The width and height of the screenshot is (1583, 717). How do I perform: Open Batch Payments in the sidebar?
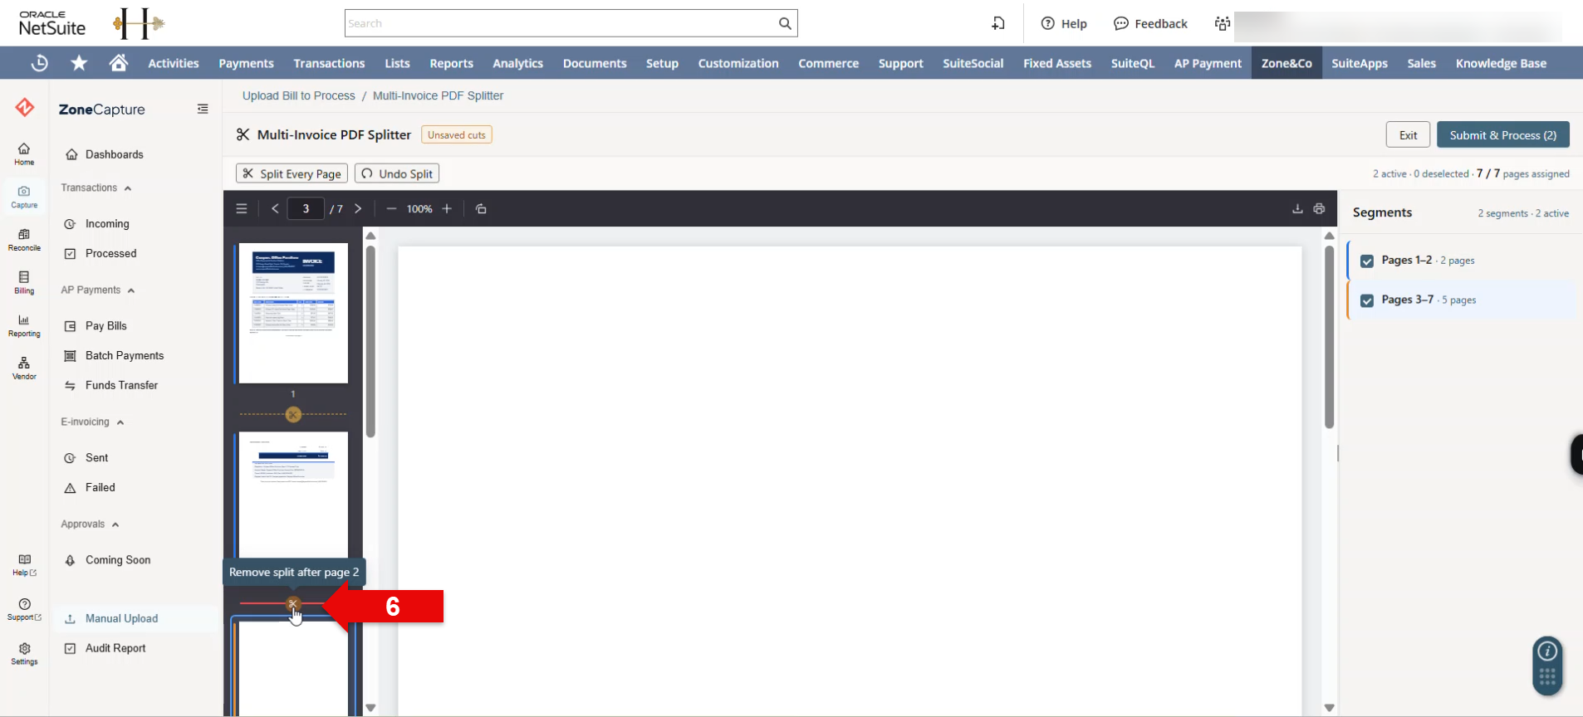click(125, 356)
